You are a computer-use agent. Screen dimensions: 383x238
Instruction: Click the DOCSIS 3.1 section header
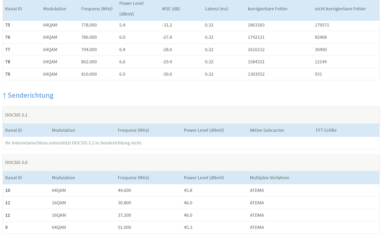tap(16, 115)
